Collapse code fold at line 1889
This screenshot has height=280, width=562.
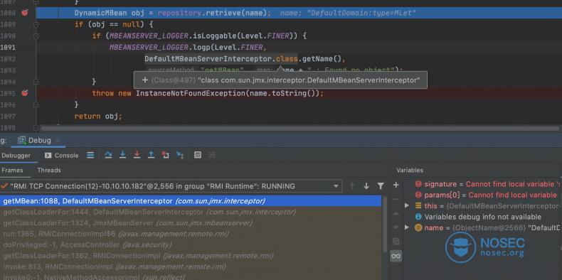[x=36, y=25]
